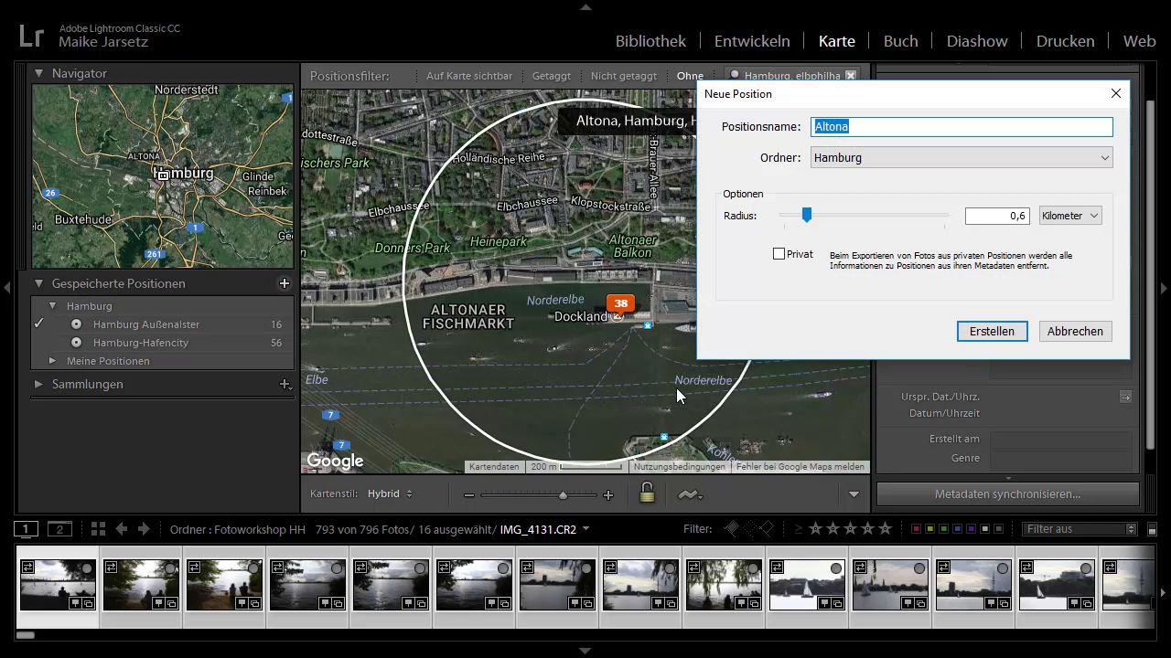The width and height of the screenshot is (1171, 658).
Task: Zoom in the map with plus icon
Action: click(x=608, y=495)
